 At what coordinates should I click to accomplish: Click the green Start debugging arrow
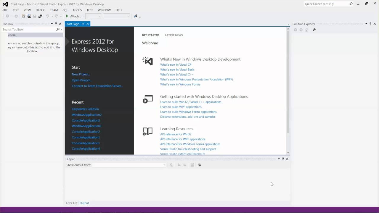tap(67, 16)
